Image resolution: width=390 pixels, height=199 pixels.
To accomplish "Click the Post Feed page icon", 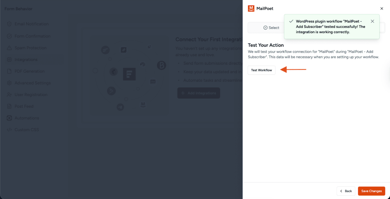I will click(x=10, y=106).
